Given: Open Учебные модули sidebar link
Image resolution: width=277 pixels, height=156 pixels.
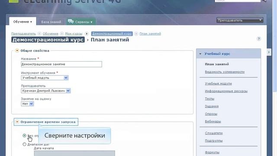Looking at the screenshot, I should click(x=218, y=84).
